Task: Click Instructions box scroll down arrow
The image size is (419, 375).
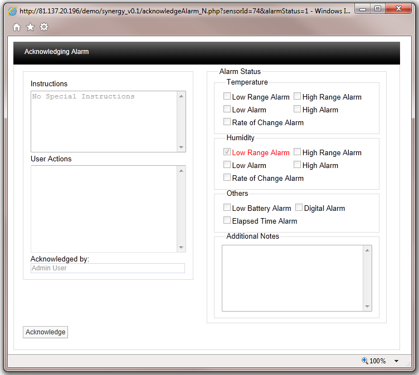Action: (181, 147)
